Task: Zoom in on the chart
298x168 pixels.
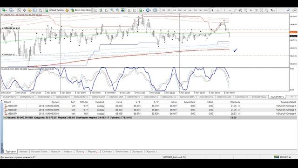Action: (x=112, y=10)
